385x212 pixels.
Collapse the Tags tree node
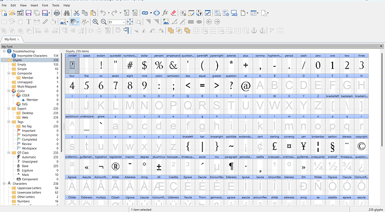tap(8, 122)
